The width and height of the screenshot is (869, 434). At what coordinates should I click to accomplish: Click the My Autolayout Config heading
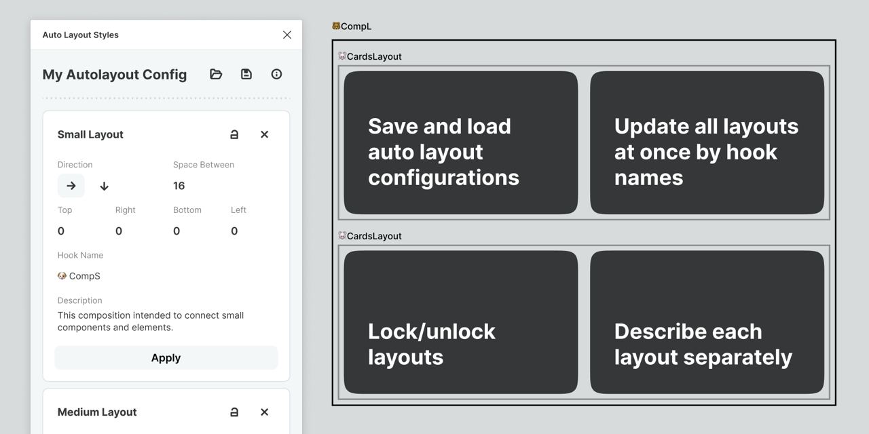(x=115, y=75)
